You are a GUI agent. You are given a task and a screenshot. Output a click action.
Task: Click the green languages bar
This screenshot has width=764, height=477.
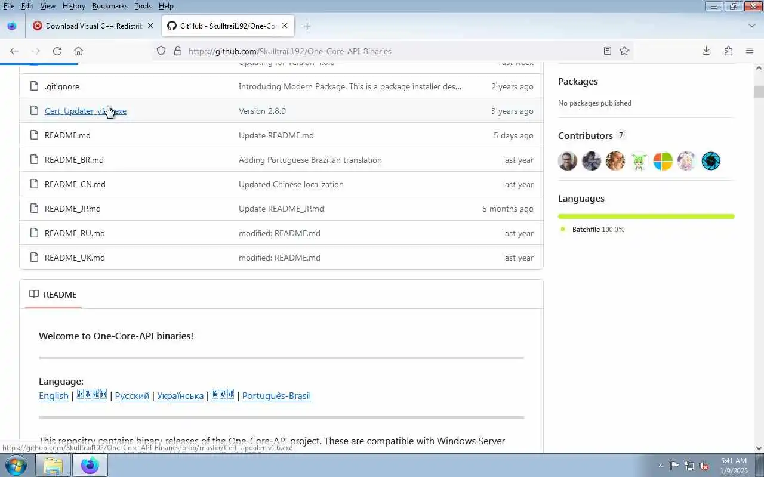pyautogui.click(x=646, y=216)
